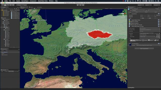The width and height of the screenshot is (161, 90).
Task: Select the Scale tool in toolbar
Action: (x=11, y=5)
